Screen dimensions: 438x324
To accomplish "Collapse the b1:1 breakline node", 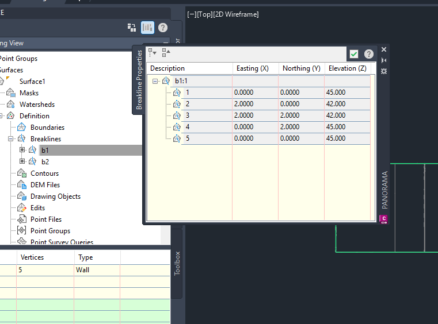I will click(155, 81).
